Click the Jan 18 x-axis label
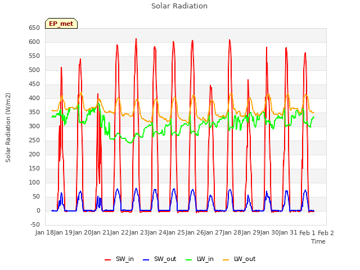360x270 pixels. pyautogui.click(x=44, y=233)
